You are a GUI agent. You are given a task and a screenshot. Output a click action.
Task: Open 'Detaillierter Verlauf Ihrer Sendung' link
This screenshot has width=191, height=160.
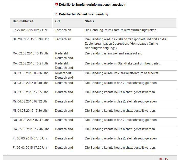click(x=83, y=14)
